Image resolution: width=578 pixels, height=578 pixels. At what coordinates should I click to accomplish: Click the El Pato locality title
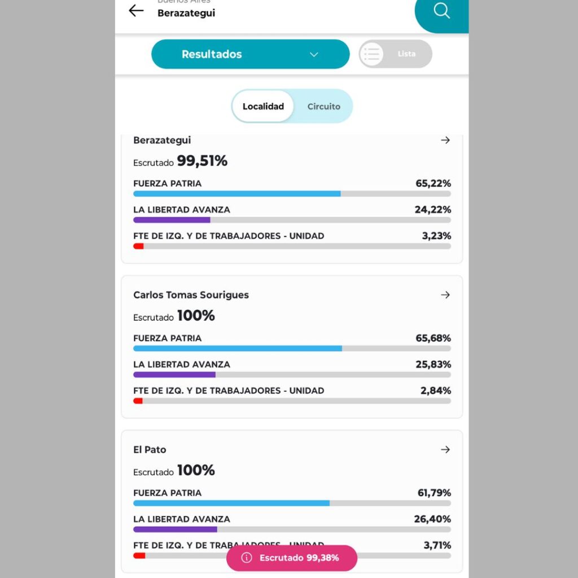coord(150,449)
